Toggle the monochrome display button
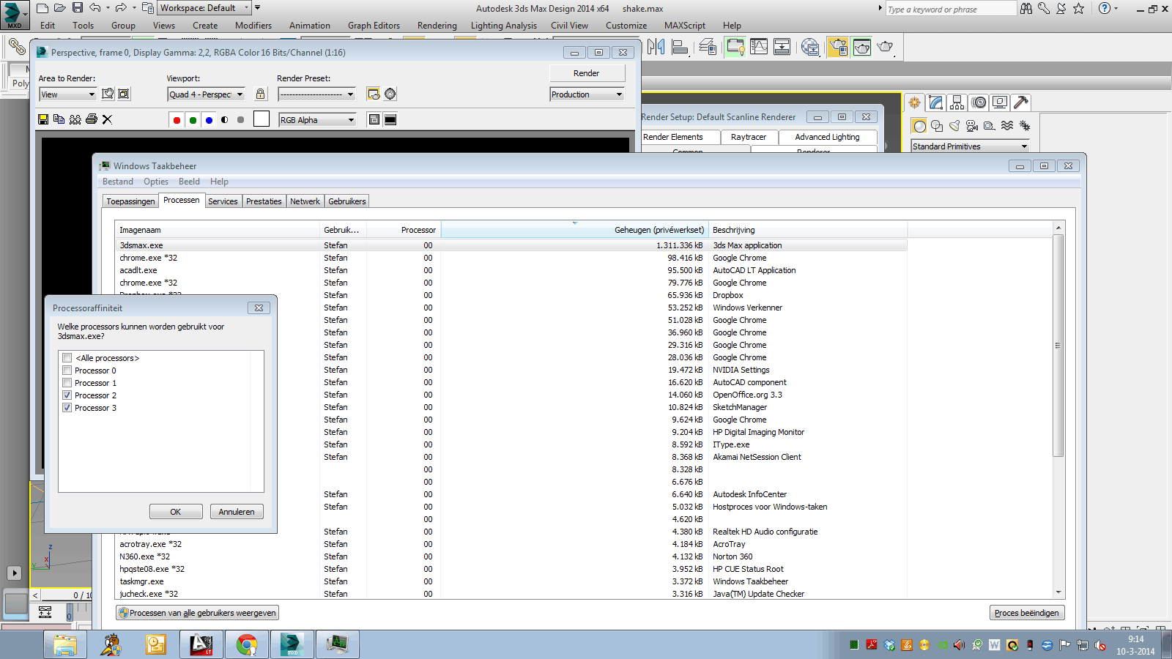 click(x=241, y=120)
